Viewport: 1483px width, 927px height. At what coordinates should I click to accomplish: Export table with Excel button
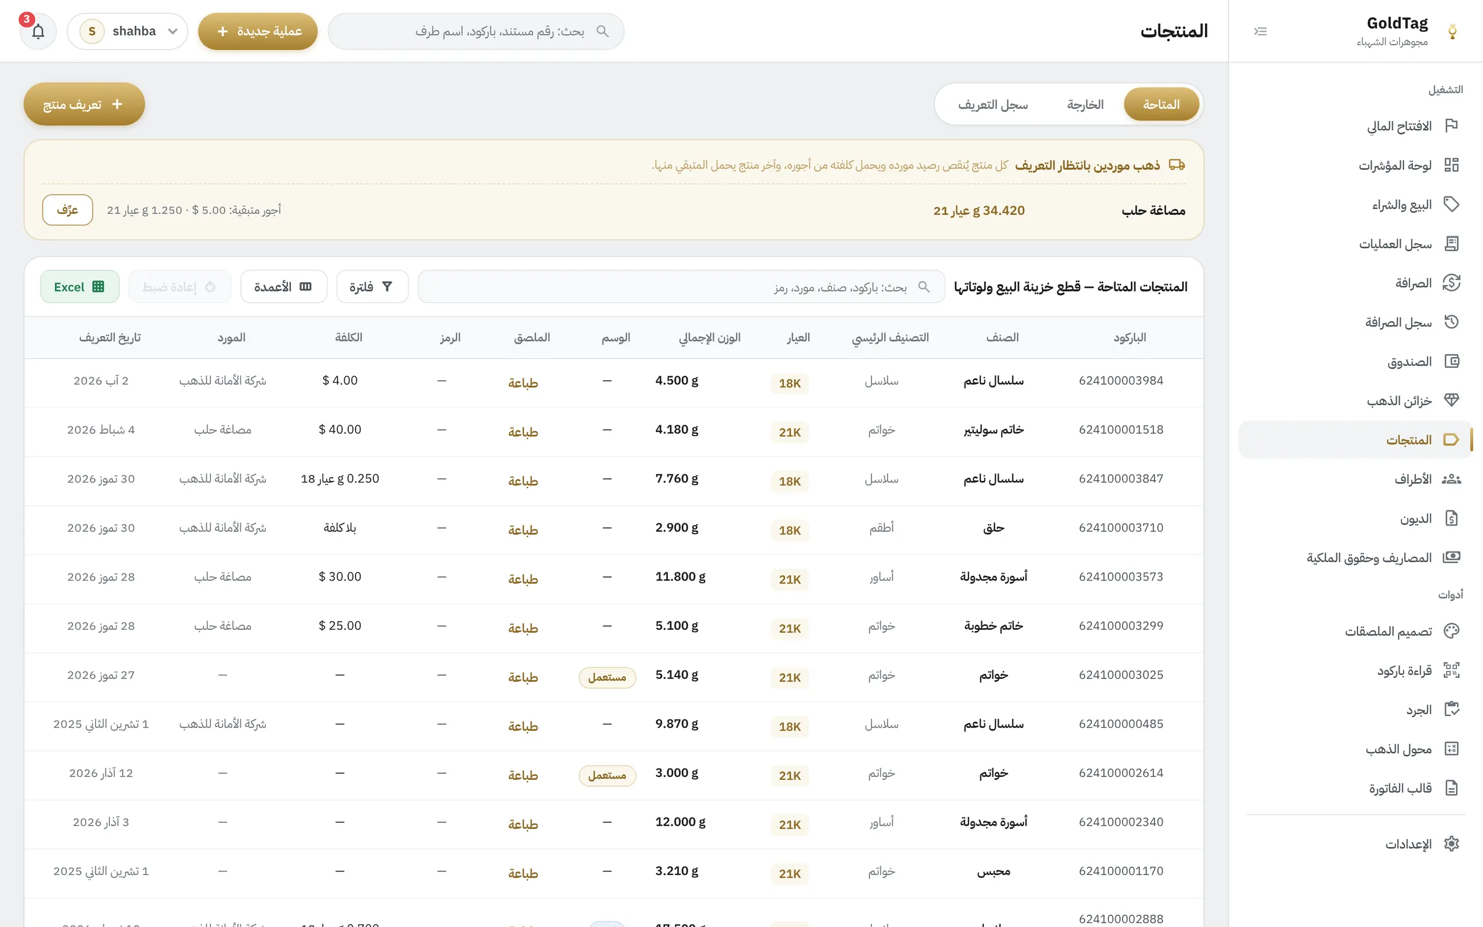click(x=80, y=286)
